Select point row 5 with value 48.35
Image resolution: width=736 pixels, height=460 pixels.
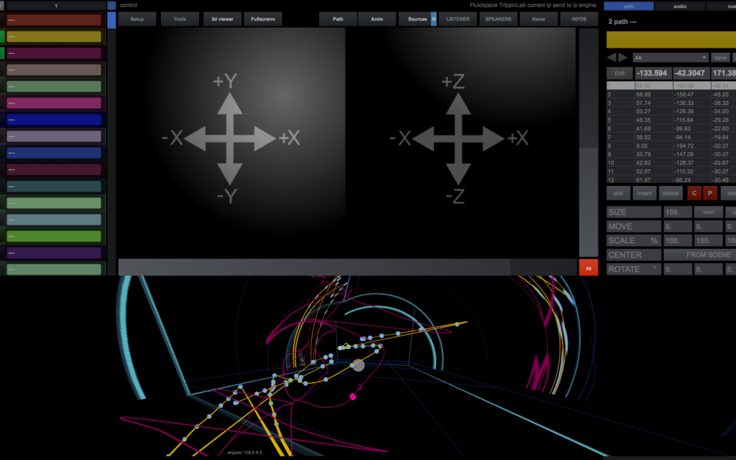671,120
